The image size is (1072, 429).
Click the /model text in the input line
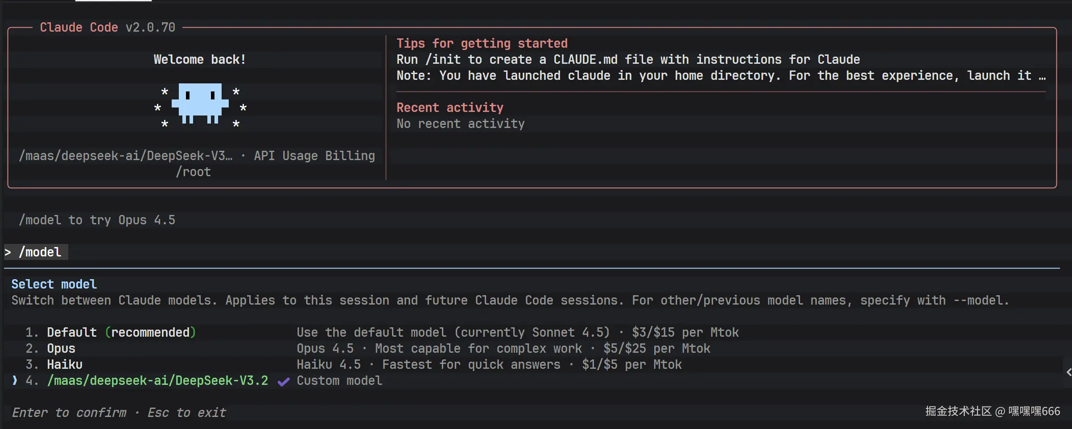pos(40,252)
